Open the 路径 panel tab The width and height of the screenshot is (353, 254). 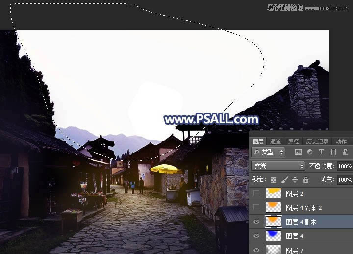(x=293, y=141)
